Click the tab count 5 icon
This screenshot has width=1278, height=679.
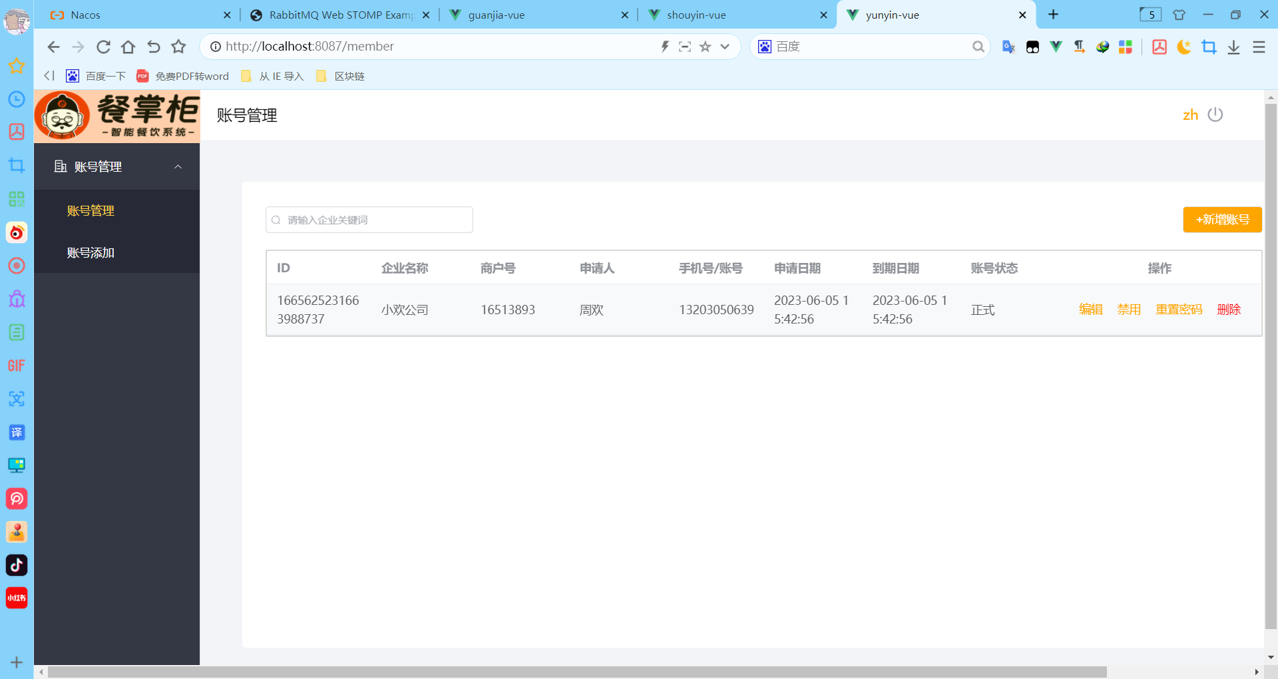point(1150,15)
